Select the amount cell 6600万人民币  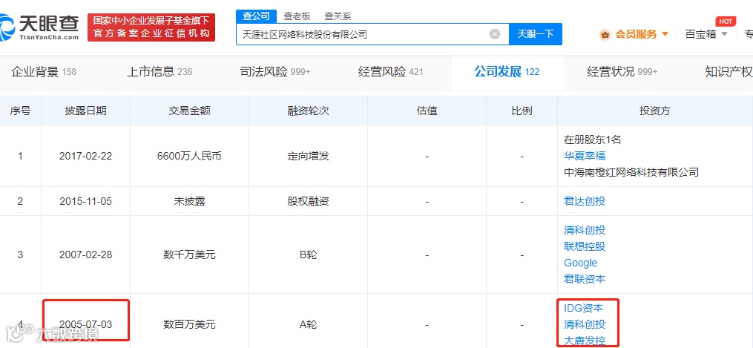click(x=189, y=156)
